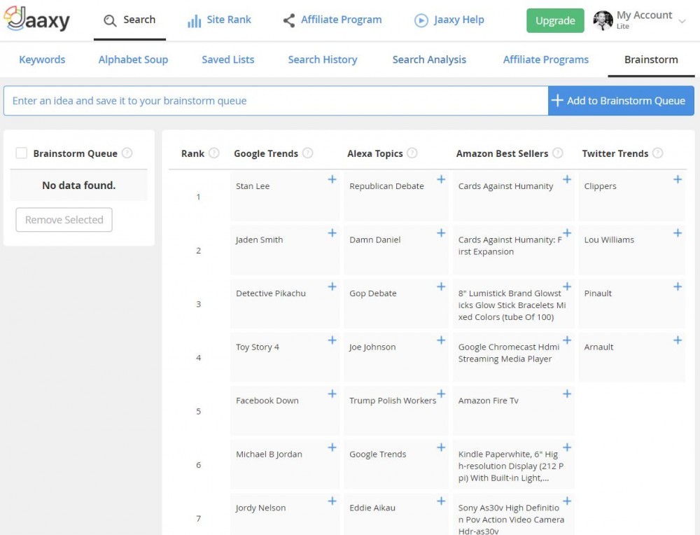The width and height of the screenshot is (700, 535).
Task: Add Kindle Paperwhite item to queue
Action: pos(567,447)
